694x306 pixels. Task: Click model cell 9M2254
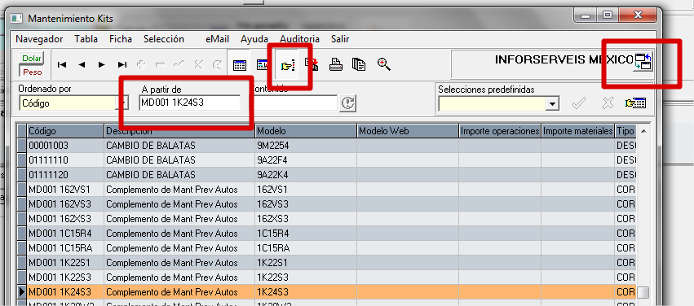pos(306,146)
